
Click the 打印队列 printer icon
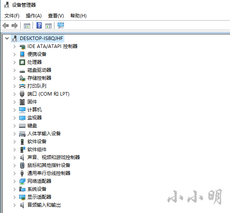coord(22,86)
